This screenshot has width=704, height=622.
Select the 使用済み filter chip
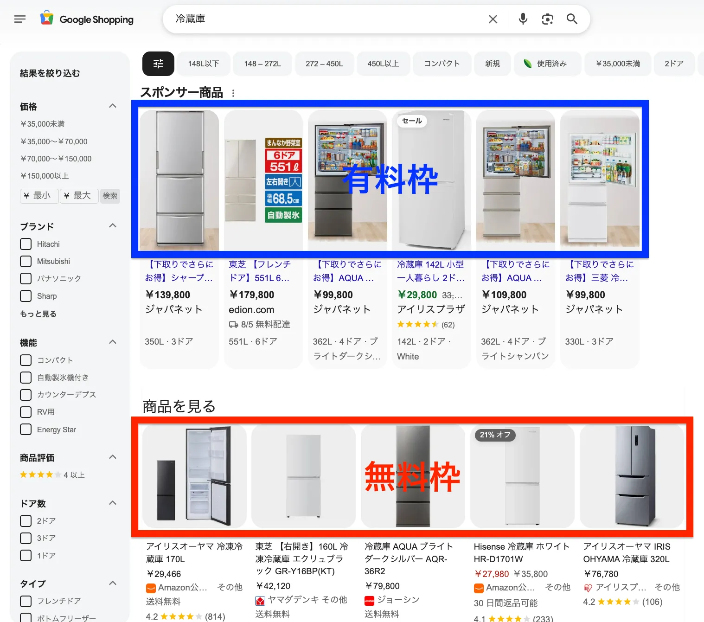click(547, 64)
